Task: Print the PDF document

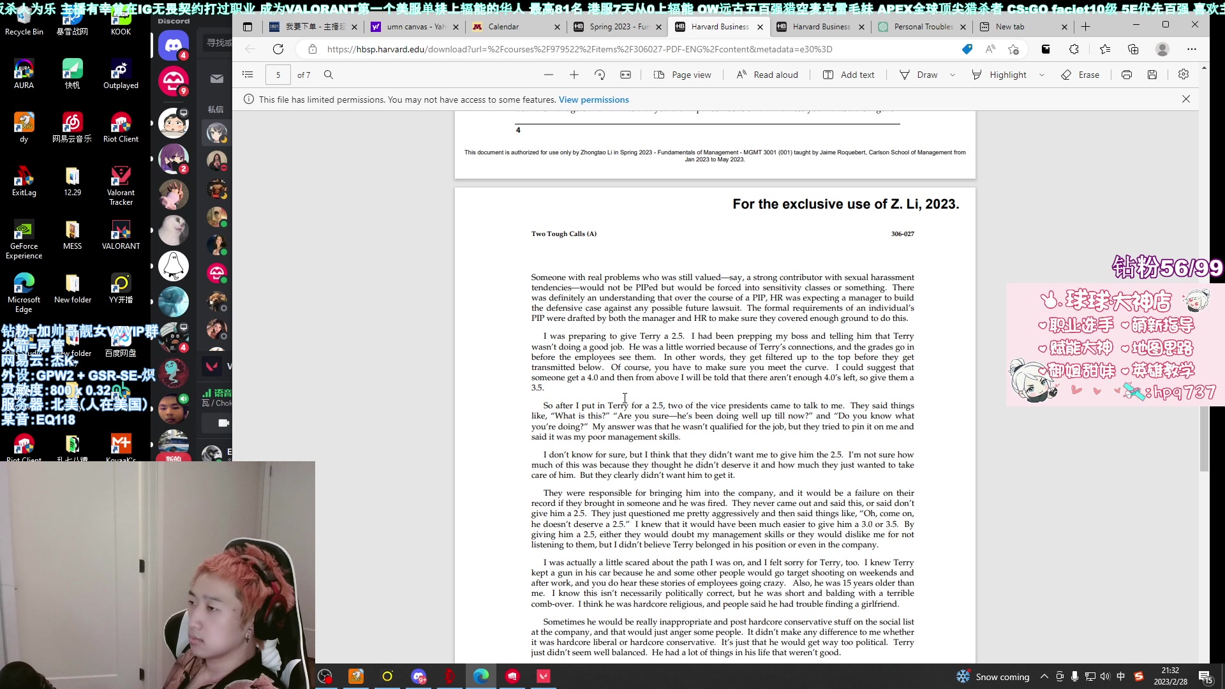Action: 1127,75
